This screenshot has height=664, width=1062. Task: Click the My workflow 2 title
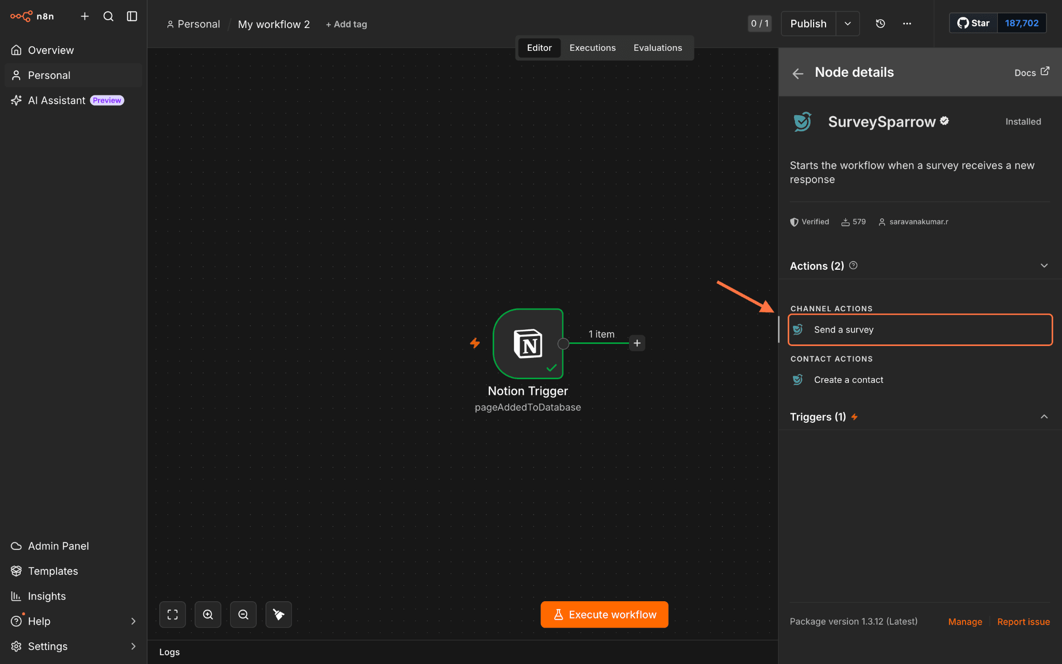coord(274,24)
